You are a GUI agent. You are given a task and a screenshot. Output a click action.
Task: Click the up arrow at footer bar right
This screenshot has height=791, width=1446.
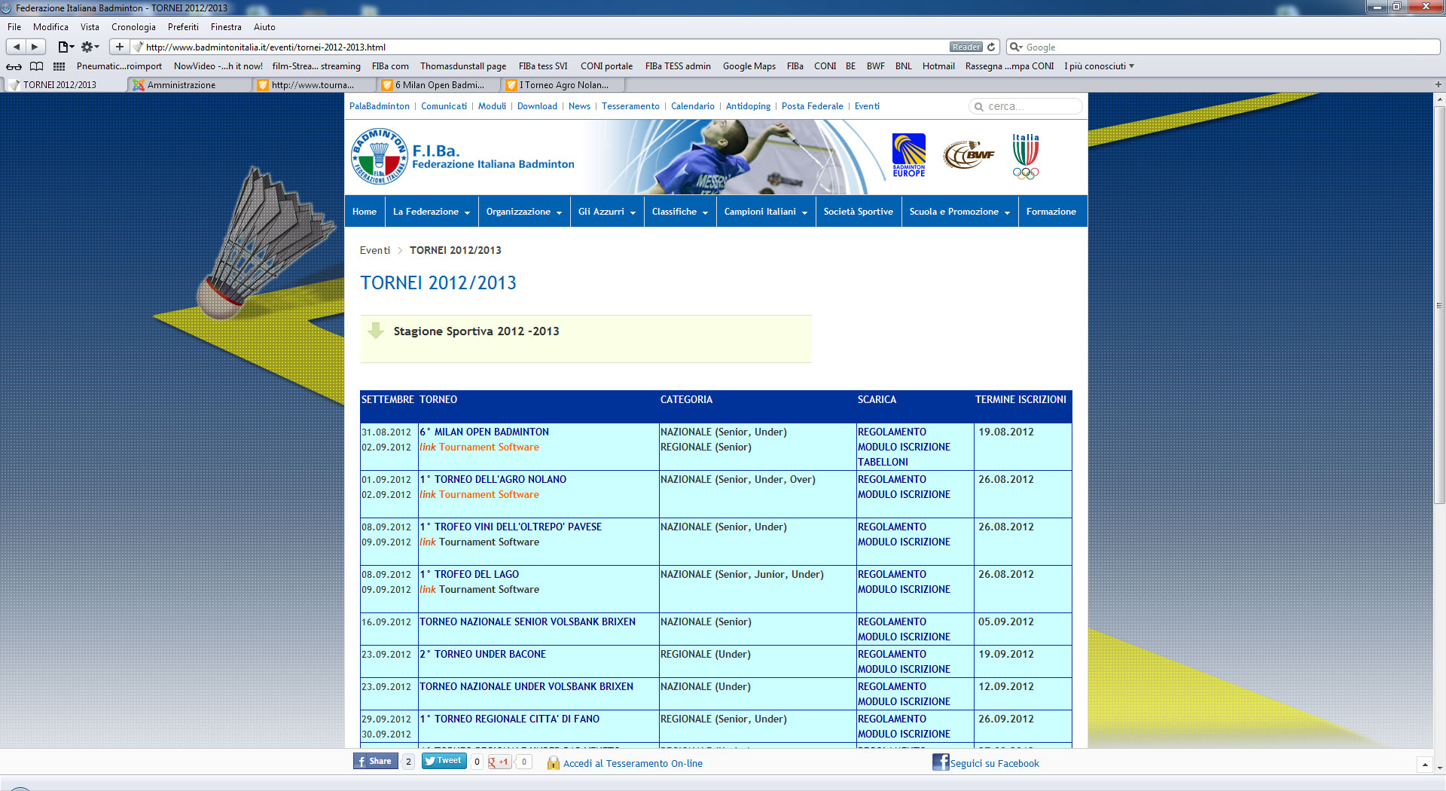point(1424,765)
